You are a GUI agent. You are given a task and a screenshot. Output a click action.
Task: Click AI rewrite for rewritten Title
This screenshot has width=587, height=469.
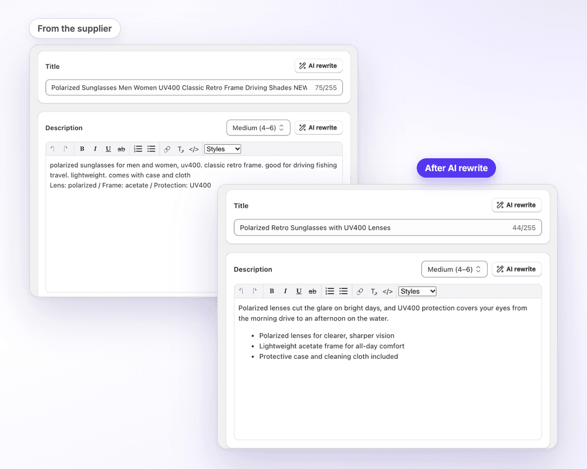click(517, 205)
